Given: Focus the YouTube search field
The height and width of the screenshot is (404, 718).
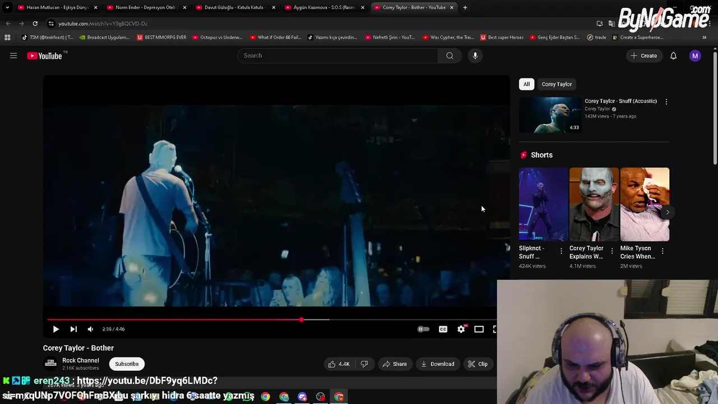Looking at the screenshot, I should pyautogui.click(x=338, y=56).
